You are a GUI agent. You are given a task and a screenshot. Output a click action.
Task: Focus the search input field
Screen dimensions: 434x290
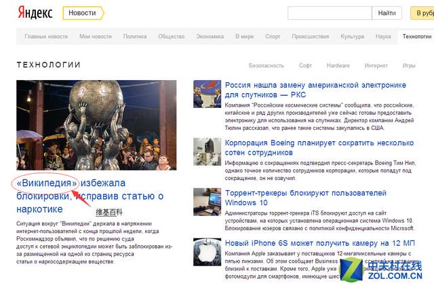point(330,13)
